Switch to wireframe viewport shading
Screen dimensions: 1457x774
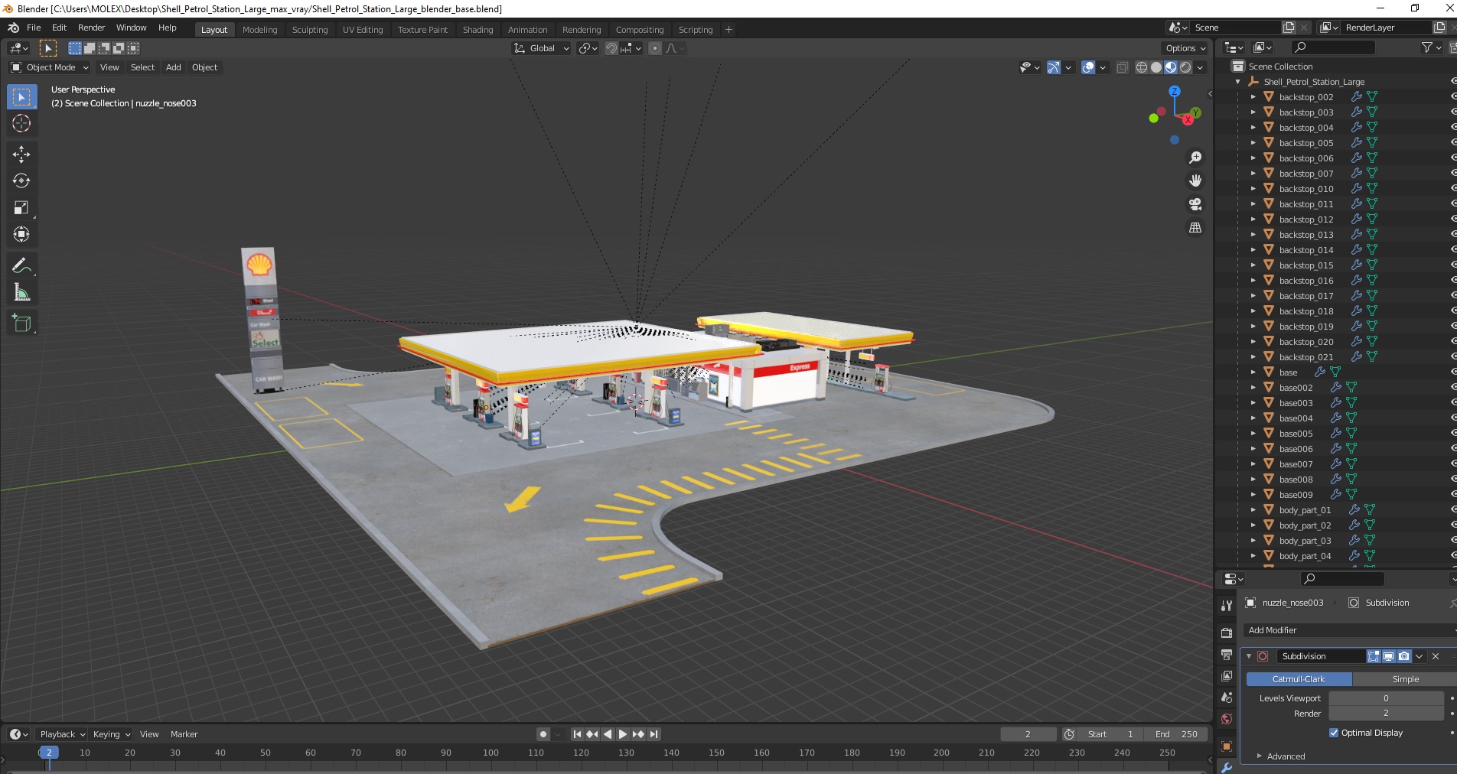click(x=1142, y=67)
